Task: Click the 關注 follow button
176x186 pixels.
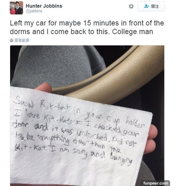Action: point(151,6)
